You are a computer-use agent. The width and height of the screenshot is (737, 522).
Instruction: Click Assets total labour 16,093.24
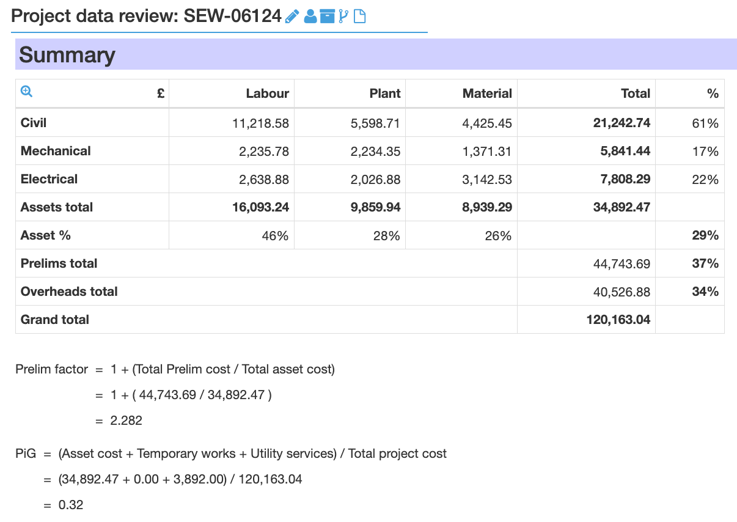tap(260, 207)
